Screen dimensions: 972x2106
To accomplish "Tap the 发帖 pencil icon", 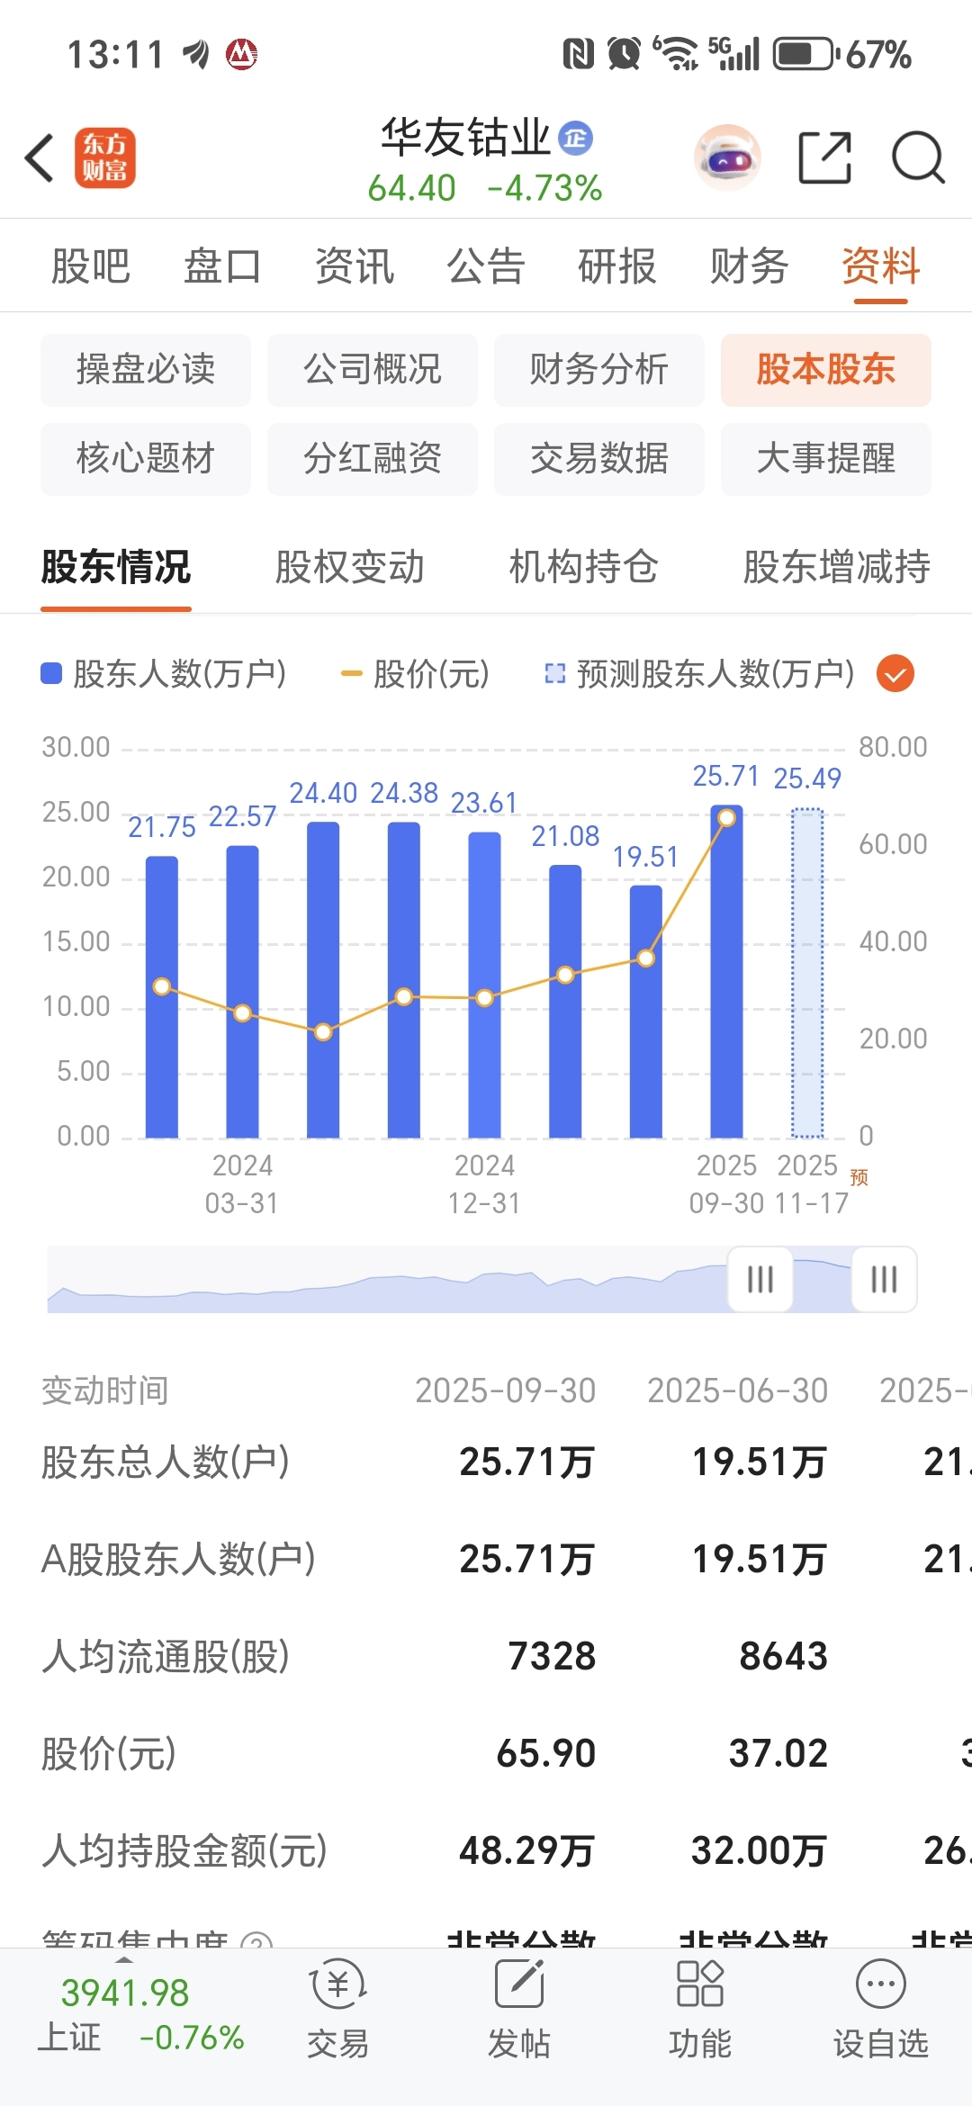I will coord(519,1984).
